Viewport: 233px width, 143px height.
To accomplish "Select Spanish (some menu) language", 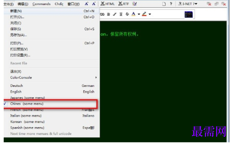I will [x=52, y=128].
